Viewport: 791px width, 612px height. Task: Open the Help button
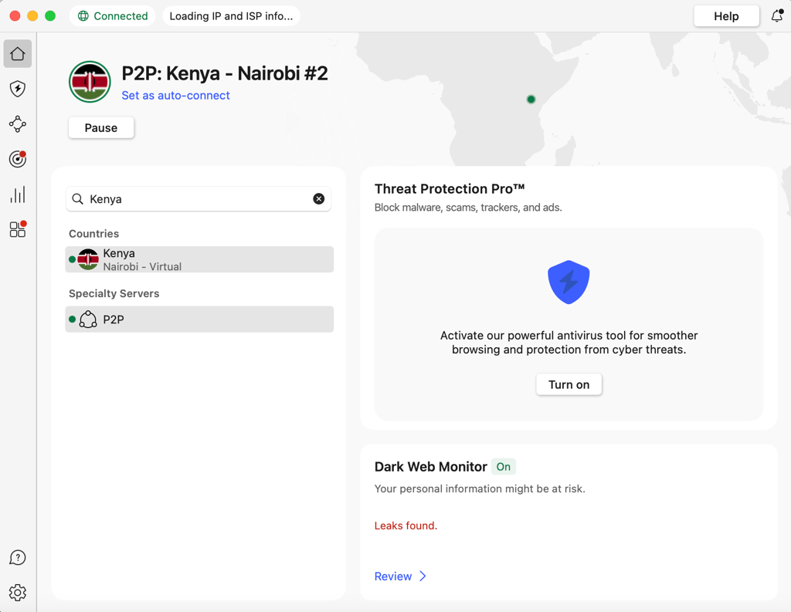click(726, 16)
